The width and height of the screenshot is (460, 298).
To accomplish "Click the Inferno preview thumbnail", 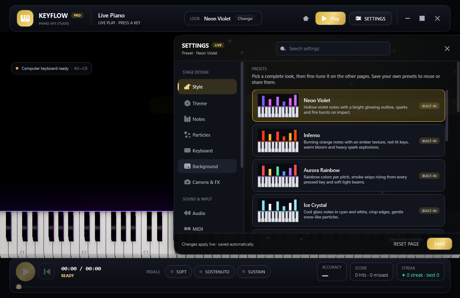I will tap(278, 140).
